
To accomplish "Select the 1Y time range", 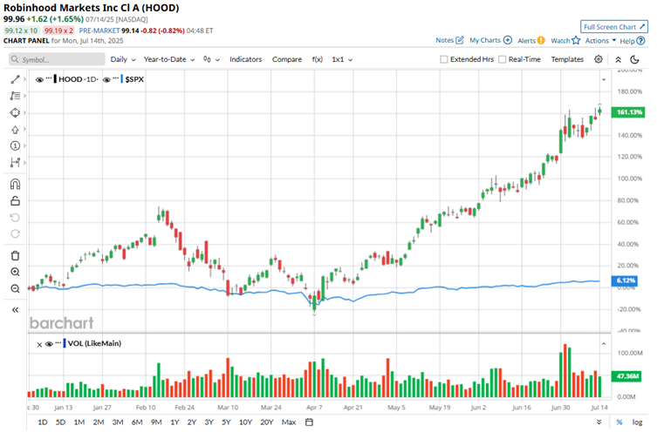I will point(175,422).
